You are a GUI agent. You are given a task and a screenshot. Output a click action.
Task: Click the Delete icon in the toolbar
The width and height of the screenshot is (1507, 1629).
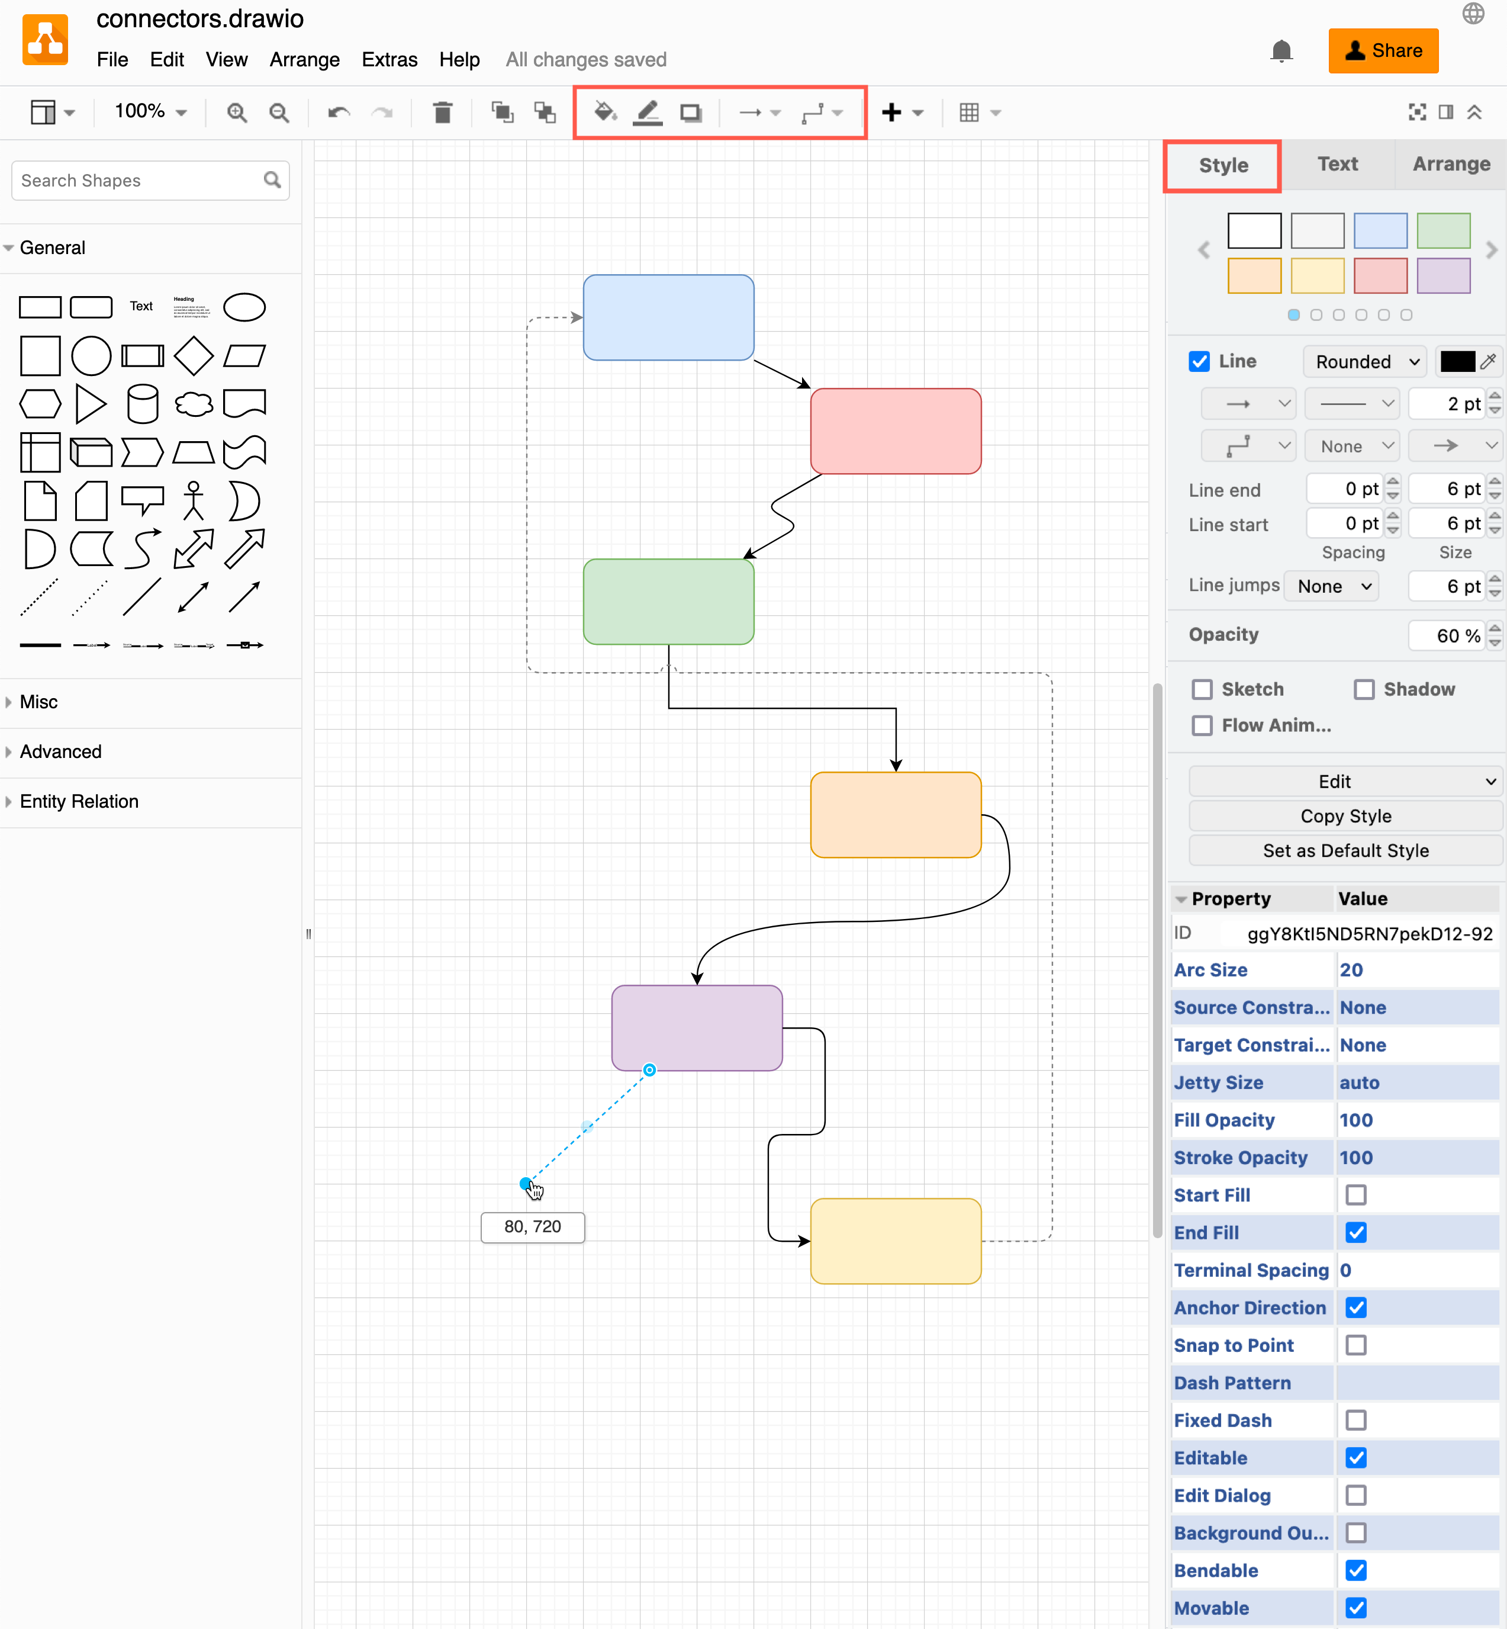click(x=443, y=112)
